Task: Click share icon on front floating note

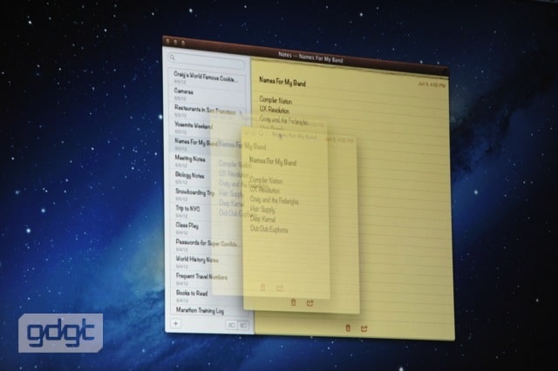Action: (x=310, y=302)
